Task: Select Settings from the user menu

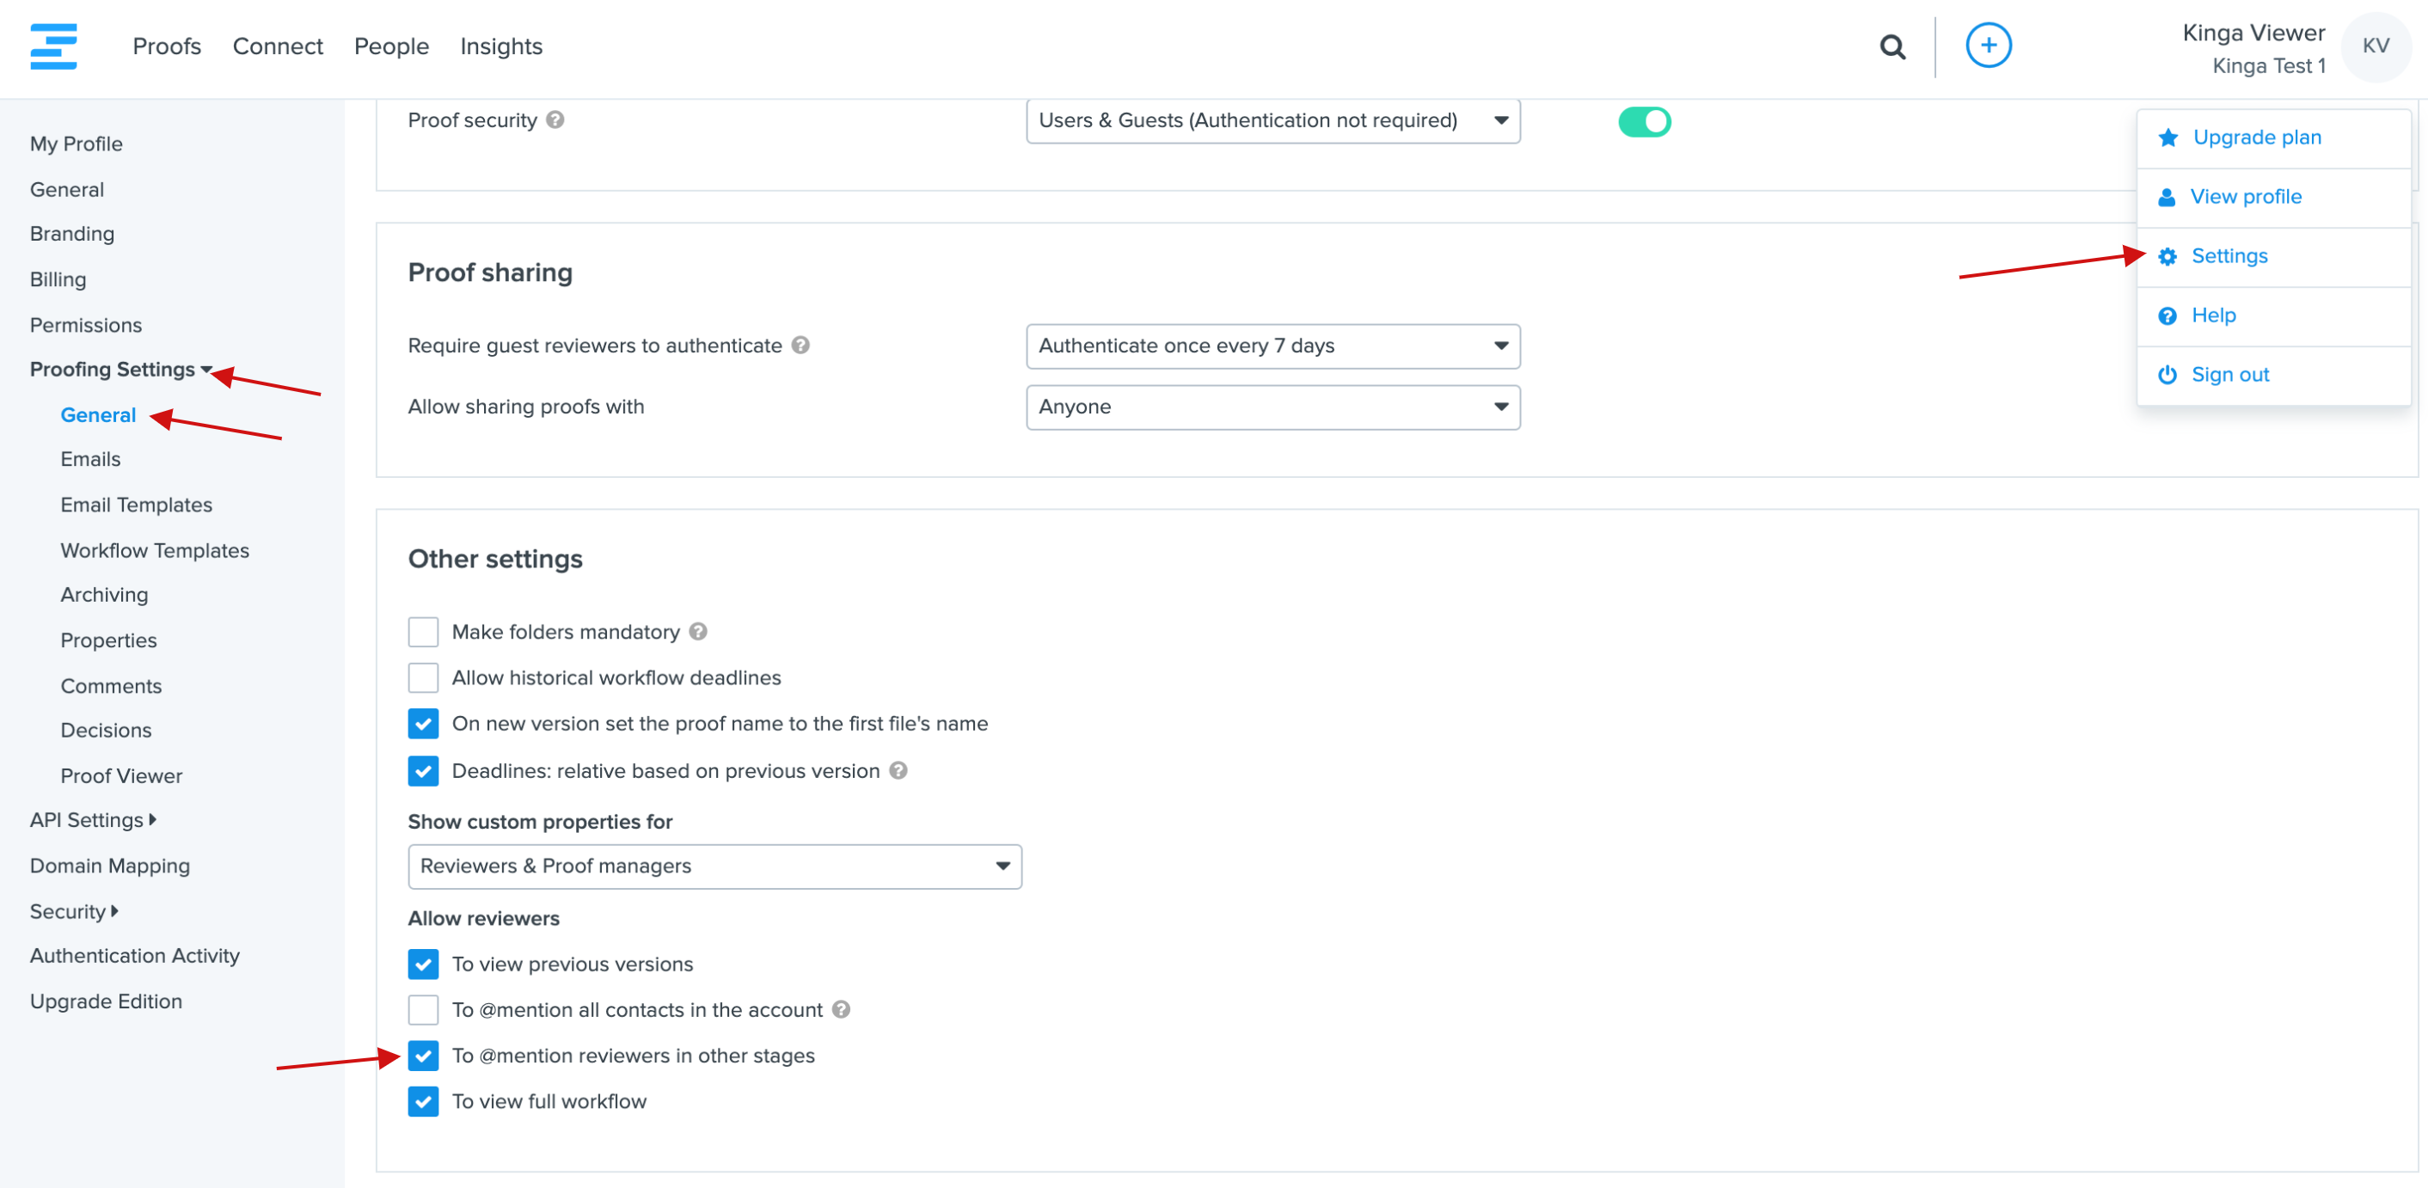Action: pos(2229,256)
